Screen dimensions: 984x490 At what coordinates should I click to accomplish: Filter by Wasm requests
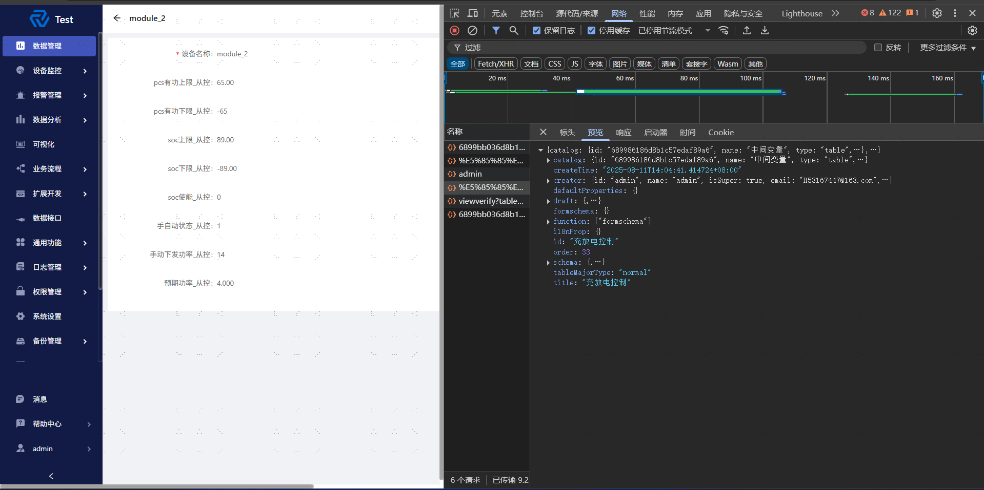tap(728, 64)
